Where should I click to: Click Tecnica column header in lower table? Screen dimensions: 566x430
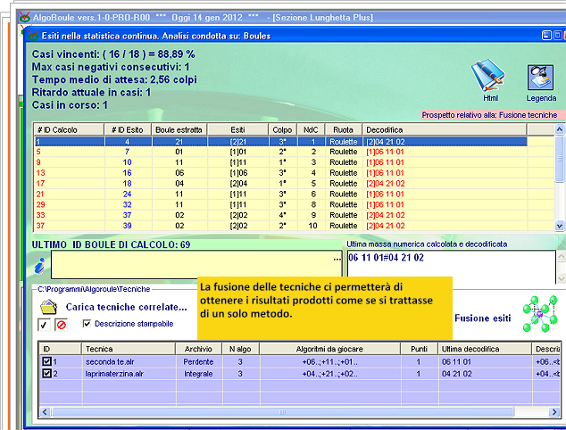click(x=129, y=349)
